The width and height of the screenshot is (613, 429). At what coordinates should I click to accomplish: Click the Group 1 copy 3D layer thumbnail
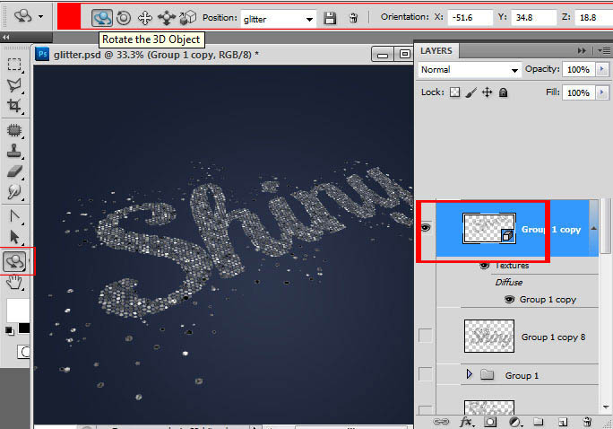coord(489,229)
